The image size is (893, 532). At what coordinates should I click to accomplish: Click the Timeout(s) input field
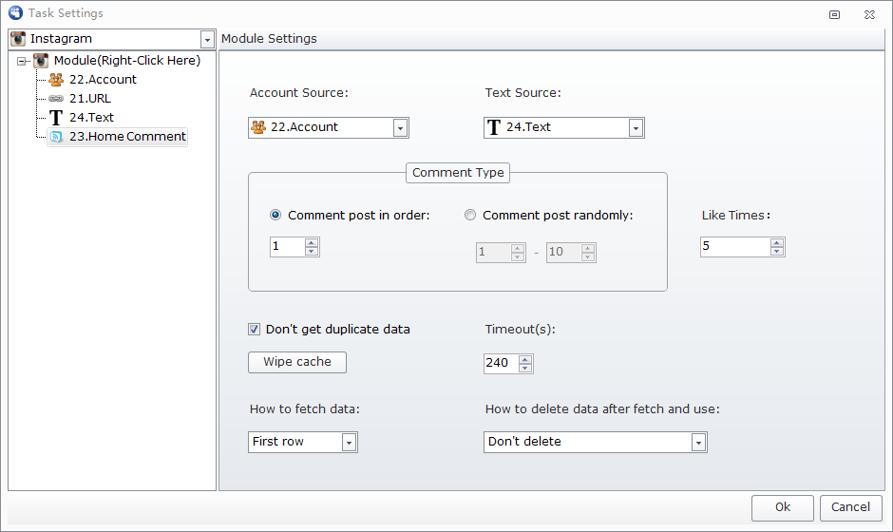[x=502, y=364]
